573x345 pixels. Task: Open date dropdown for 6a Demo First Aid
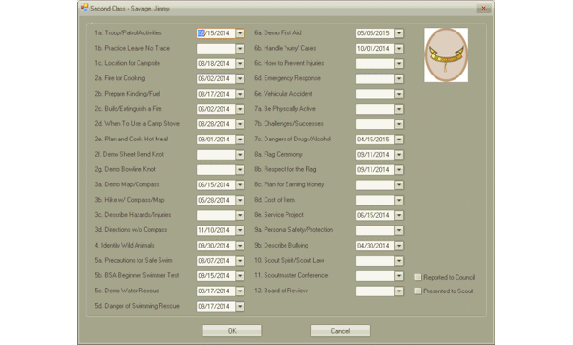click(399, 33)
